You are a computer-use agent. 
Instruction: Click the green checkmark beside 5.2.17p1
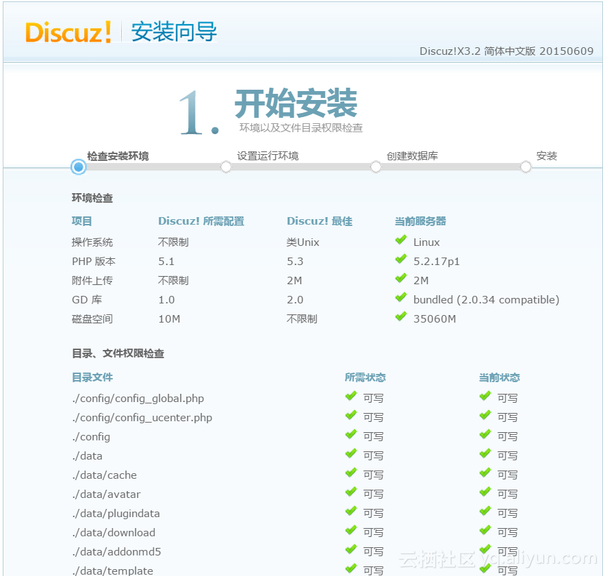pyautogui.click(x=401, y=259)
